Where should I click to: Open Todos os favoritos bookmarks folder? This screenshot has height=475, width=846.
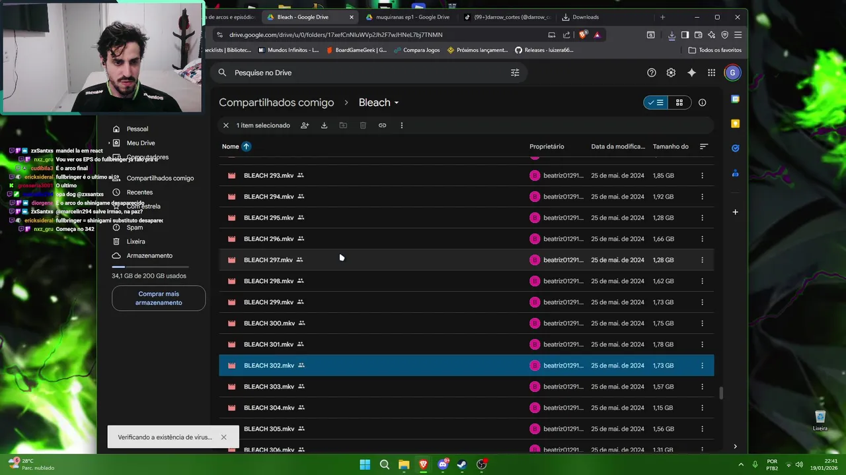pos(714,50)
